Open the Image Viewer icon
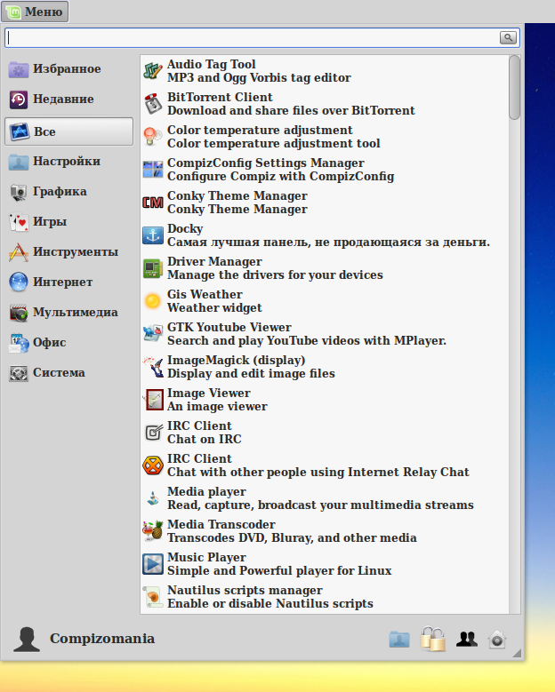 point(153,400)
